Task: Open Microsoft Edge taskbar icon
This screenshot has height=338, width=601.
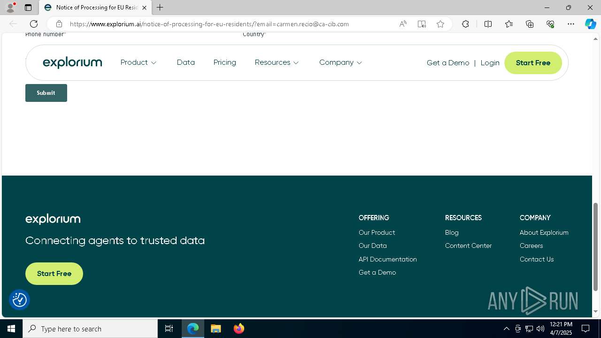Action: click(x=193, y=329)
